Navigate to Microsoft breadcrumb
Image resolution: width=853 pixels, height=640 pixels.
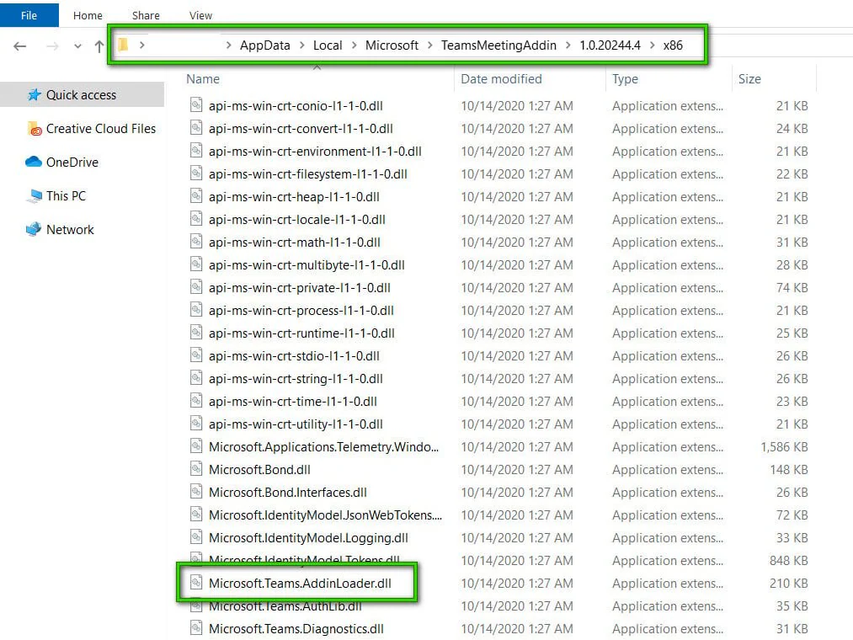point(392,45)
